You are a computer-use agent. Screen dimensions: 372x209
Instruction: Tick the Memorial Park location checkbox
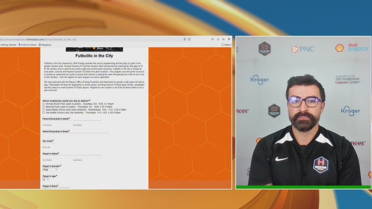click(x=44, y=107)
